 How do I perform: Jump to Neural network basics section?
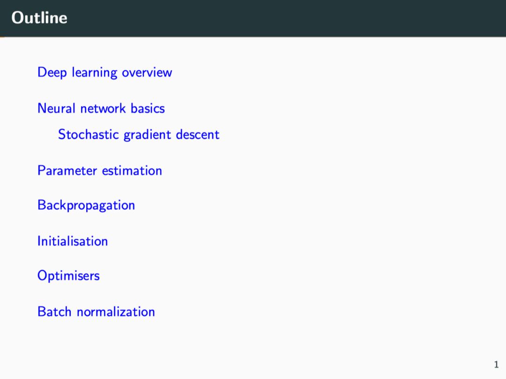[x=101, y=108]
